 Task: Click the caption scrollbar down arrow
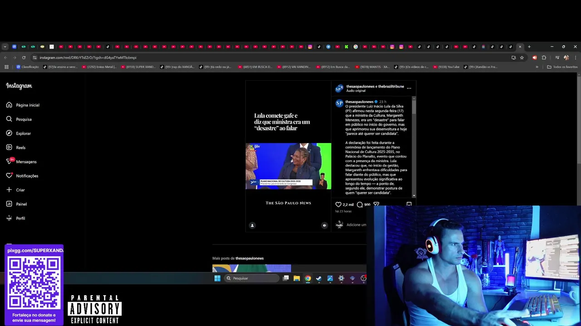(x=414, y=196)
